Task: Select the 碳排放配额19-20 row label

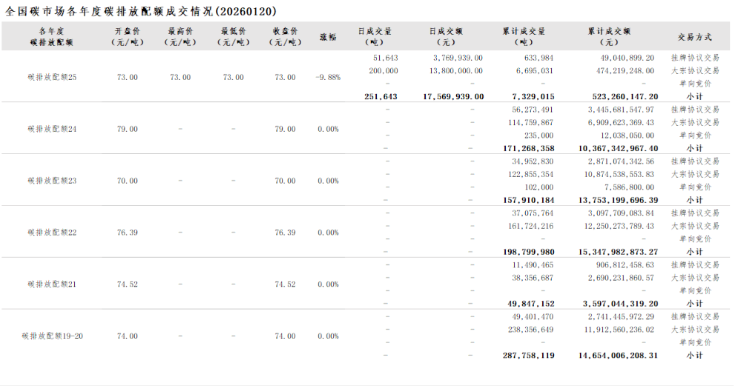Action: (x=52, y=336)
